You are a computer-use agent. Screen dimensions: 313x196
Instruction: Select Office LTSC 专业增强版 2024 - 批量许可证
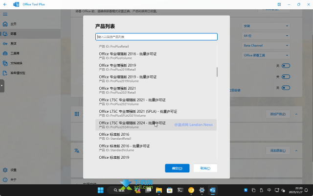coord(156,125)
